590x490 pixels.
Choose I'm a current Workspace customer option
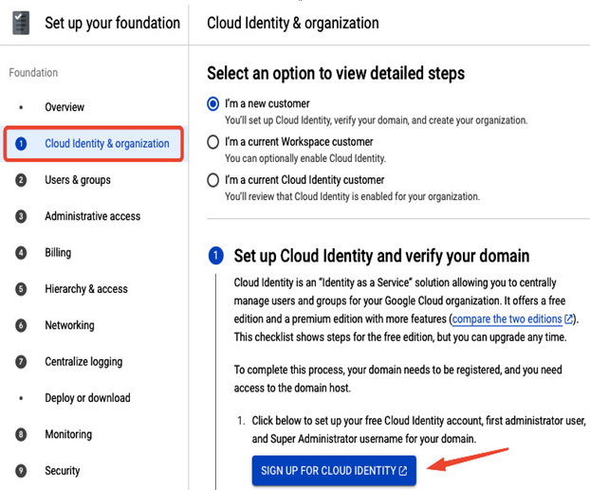(x=213, y=142)
